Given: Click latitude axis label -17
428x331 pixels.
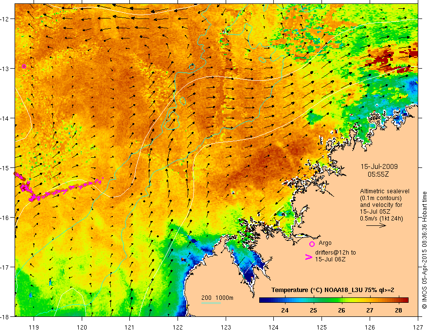Looking at the screenshot, I should [6, 267].
